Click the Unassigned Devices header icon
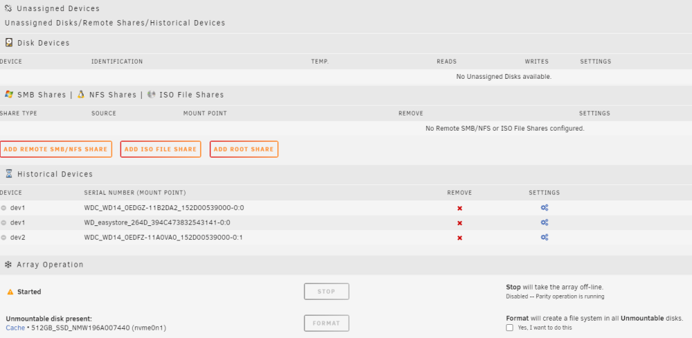 pos(8,8)
